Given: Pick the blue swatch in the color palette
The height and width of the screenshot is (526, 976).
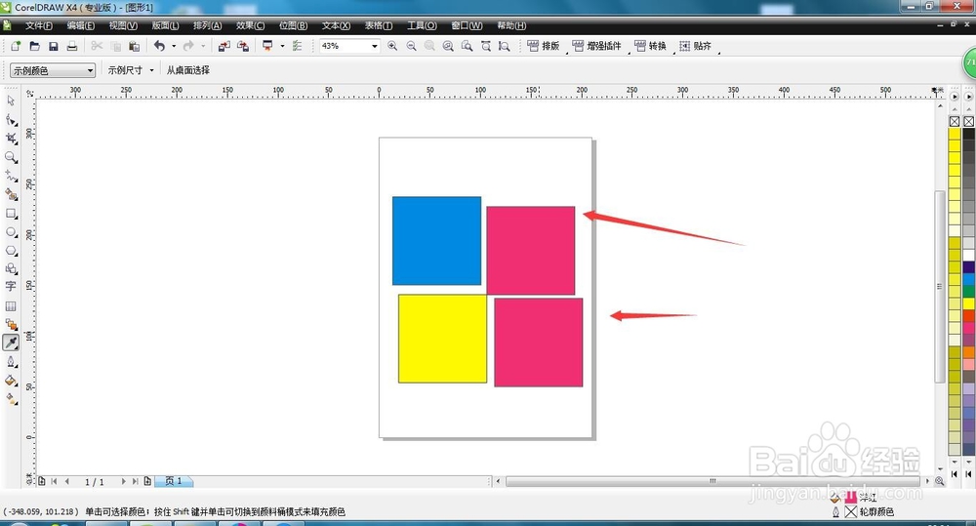Looking at the screenshot, I should pyautogui.click(x=968, y=279).
